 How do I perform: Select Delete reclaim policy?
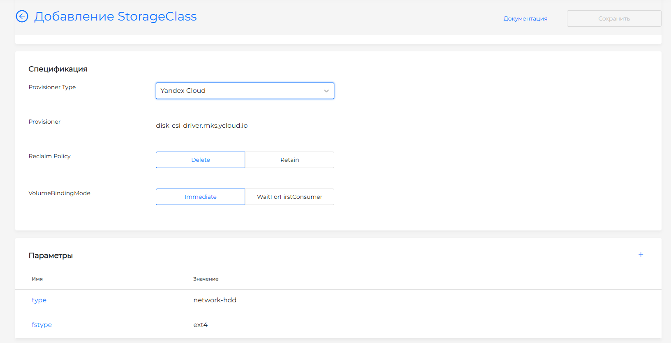coord(200,160)
